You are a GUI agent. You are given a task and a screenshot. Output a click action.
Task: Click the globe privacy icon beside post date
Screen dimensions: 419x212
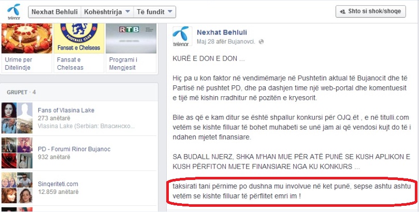pyautogui.click(x=261, y=42)
